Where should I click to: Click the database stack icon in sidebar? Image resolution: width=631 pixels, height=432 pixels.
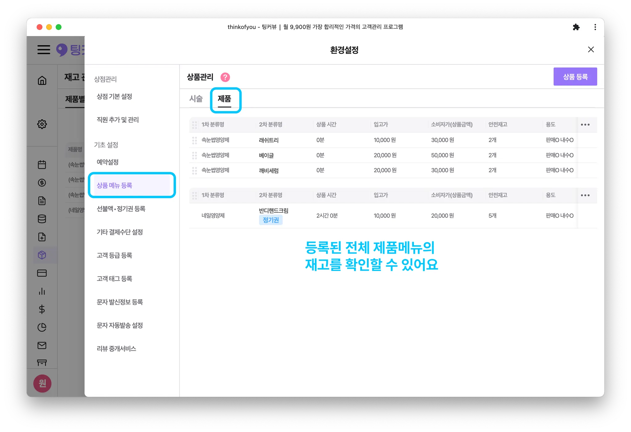[42, 219]
